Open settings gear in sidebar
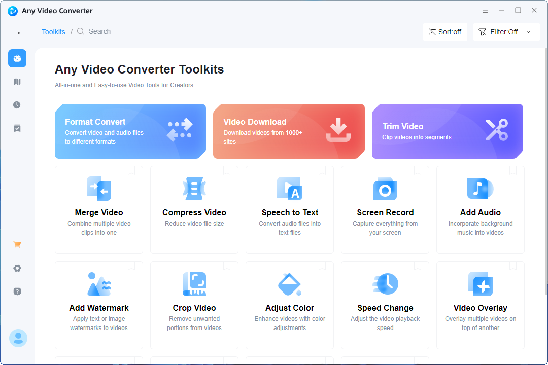The image size is (548, 365). [x=17, y=268]
